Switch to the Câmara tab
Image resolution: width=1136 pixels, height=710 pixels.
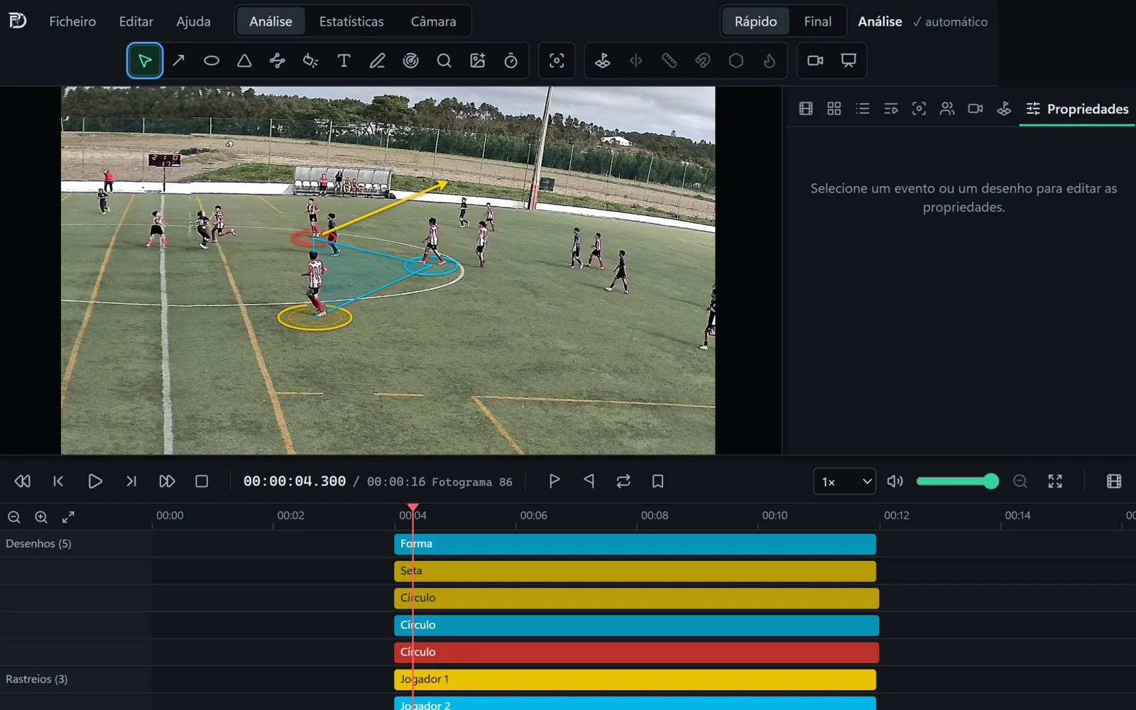tap(433, 21)
